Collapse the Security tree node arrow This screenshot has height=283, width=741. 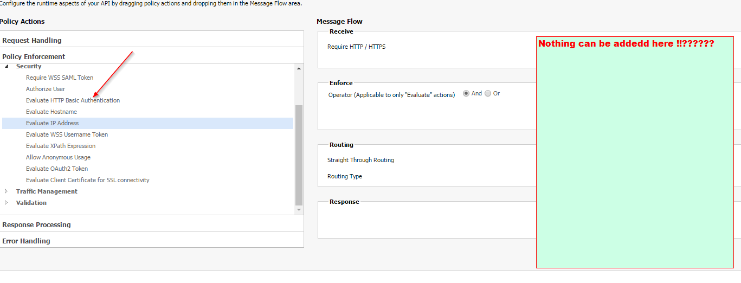(x=7, y=66)
